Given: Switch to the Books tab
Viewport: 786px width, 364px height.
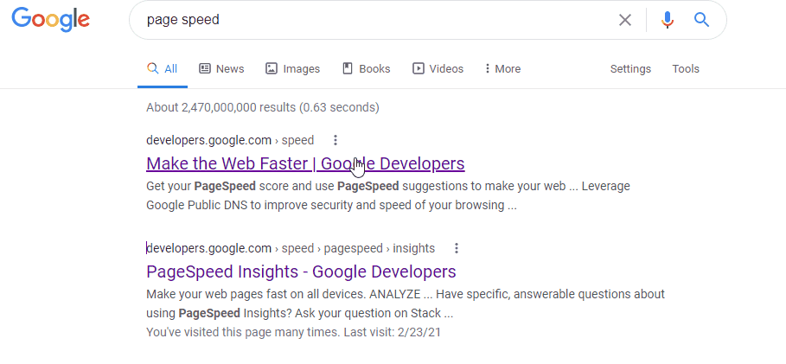Looking at the screenshot, I should pos(366,69).
